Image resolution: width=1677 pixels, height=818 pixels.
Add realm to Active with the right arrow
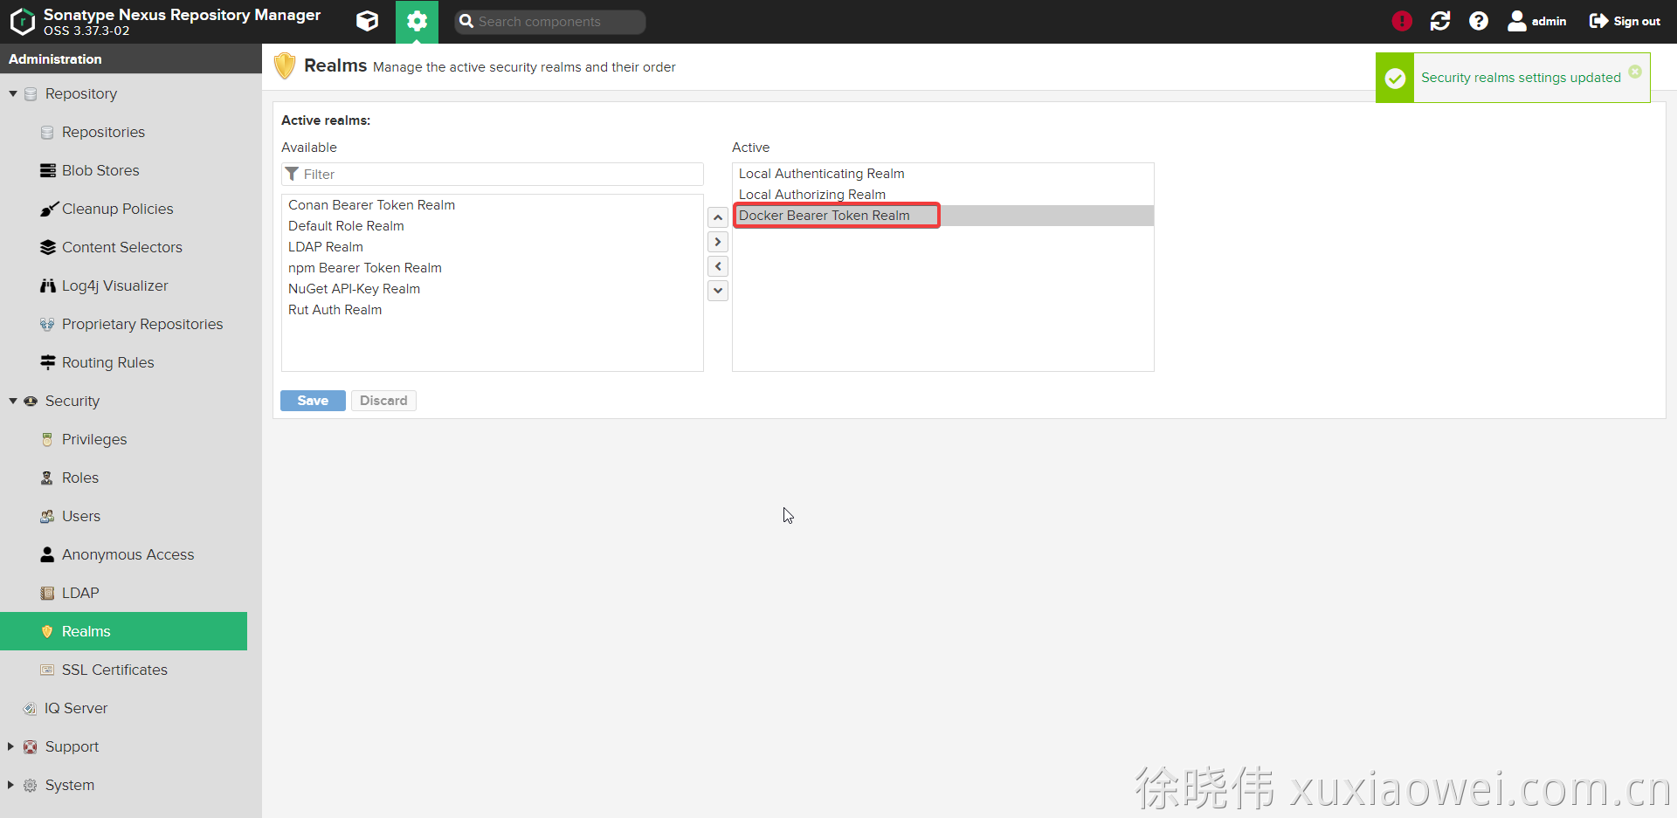[x=718, y=242]
